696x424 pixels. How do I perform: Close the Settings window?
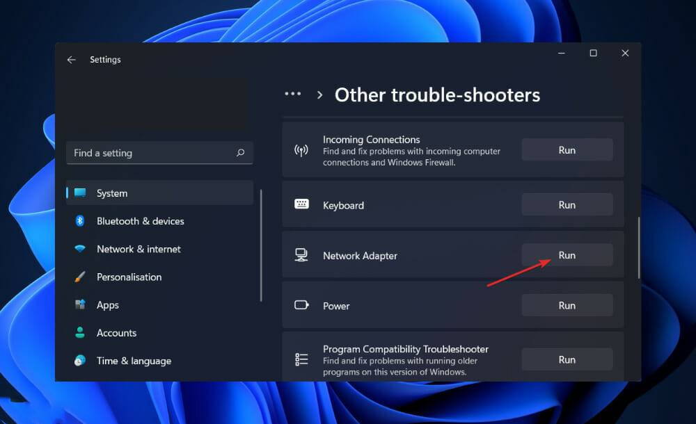pos(625,54)
